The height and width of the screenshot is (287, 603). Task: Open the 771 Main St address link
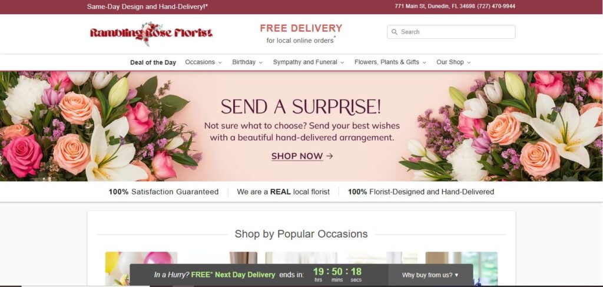435,6
